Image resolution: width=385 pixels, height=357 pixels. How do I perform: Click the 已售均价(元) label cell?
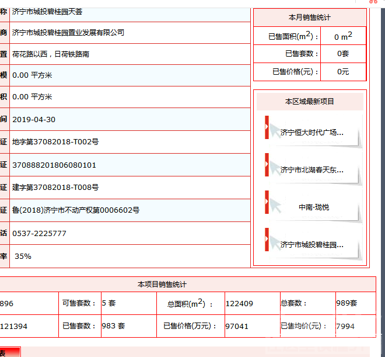coord(307,326)
